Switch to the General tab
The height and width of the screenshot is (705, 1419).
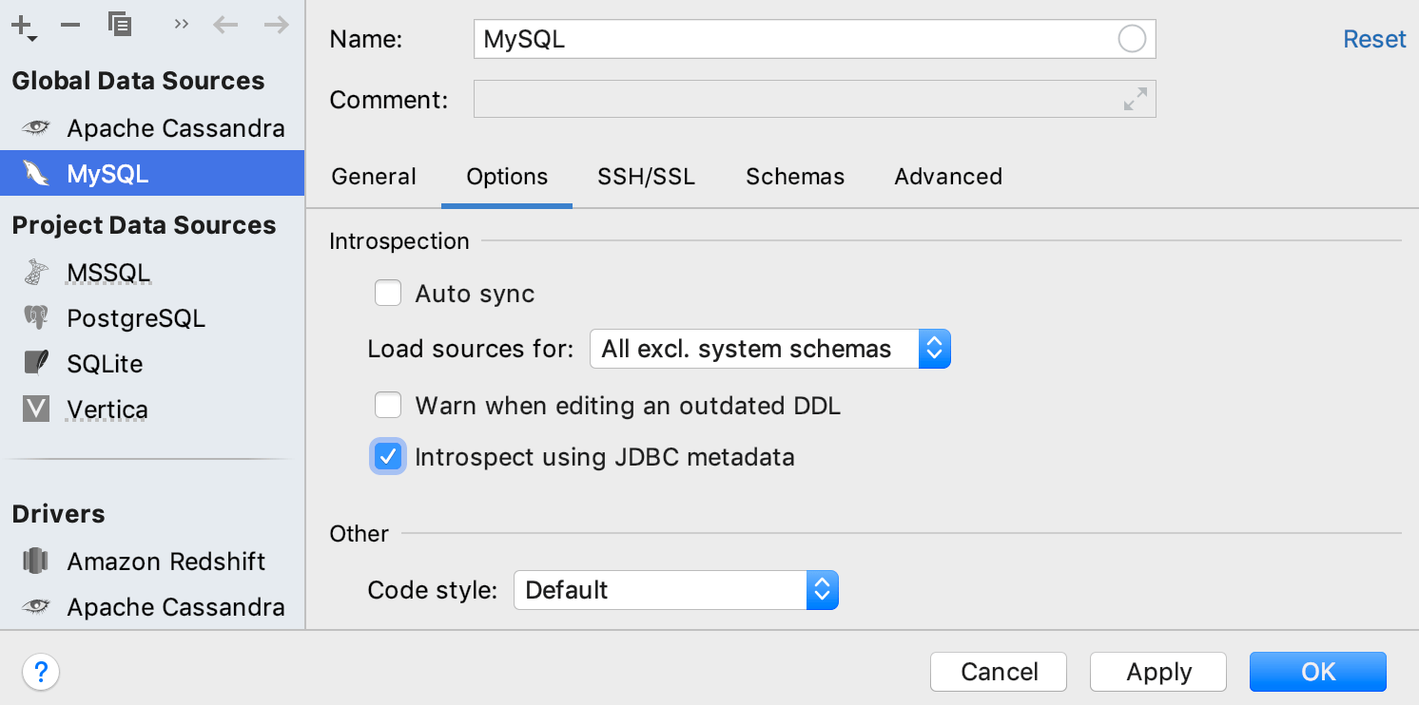click(x=374, y=177)
